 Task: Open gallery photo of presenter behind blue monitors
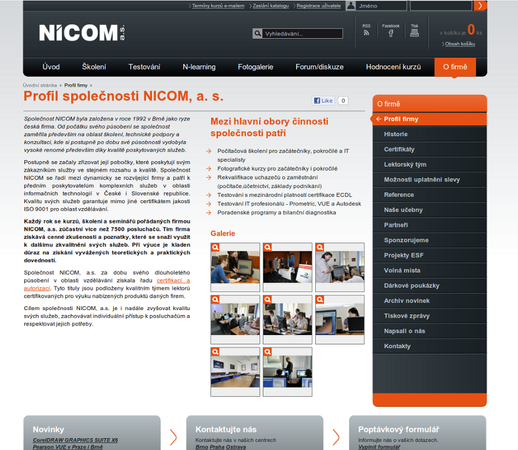287,372
